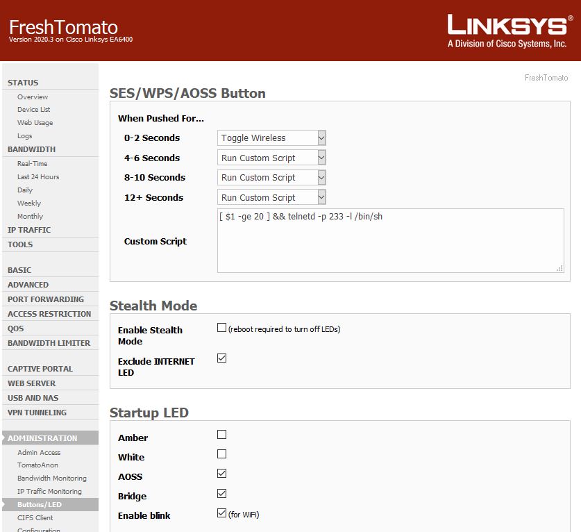Open the 12+ Seconds action dropdown
This screenshot has width=581, height=532.
[271, 198]
